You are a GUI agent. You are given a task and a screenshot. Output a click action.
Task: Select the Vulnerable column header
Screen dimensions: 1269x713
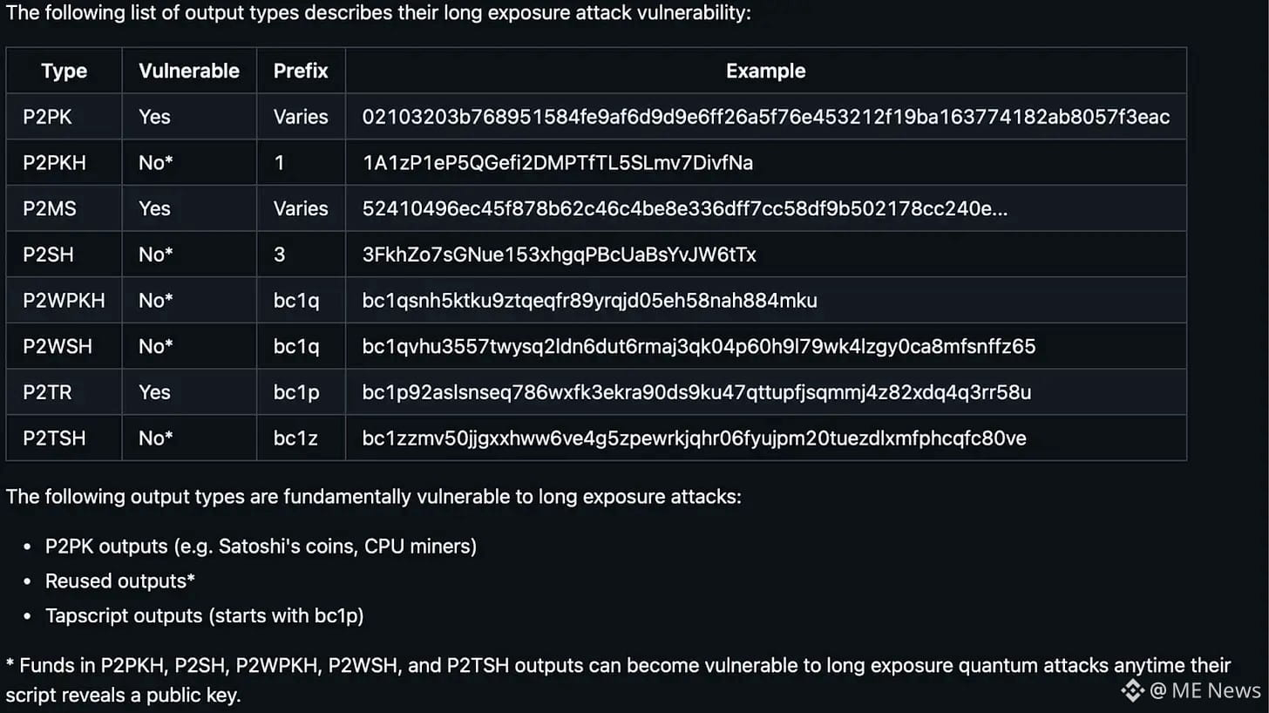[189, 71]
